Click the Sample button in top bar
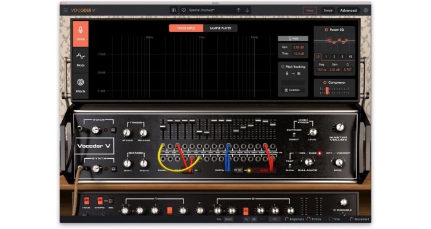This screenshot has height=229, width=431. pyautogui.click(x=328, y=10)
